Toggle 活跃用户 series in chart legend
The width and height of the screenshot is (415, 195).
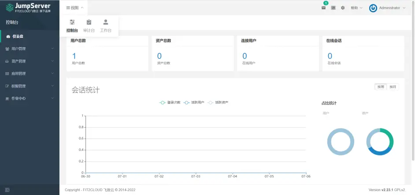coord(193,103)
